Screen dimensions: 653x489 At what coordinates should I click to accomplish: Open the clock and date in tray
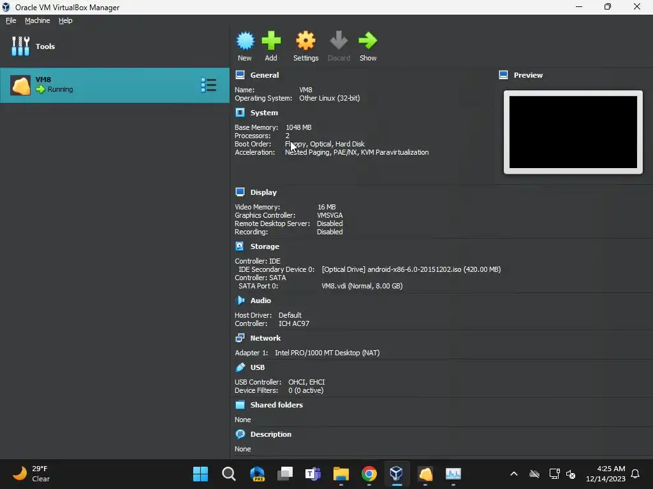pos(606,474)
